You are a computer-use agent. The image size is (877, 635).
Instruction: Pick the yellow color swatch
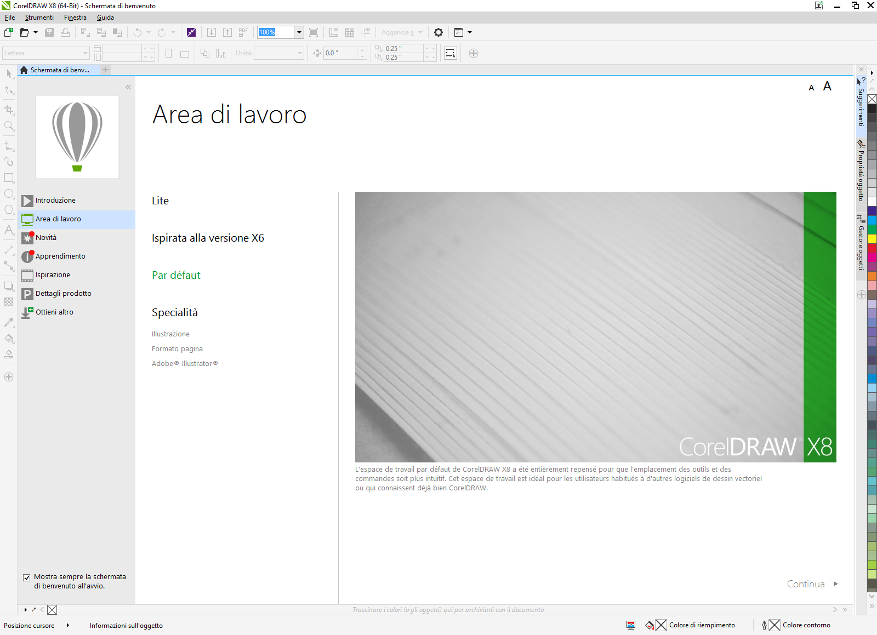click(872, 239)
